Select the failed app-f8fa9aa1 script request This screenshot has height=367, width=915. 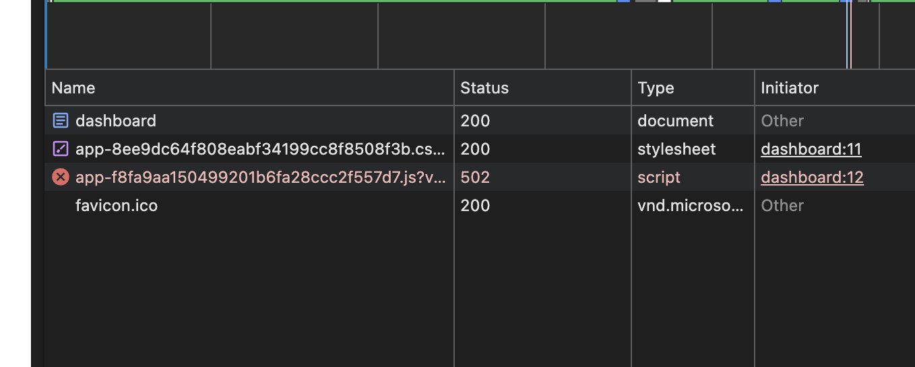(x=260, y=177)
